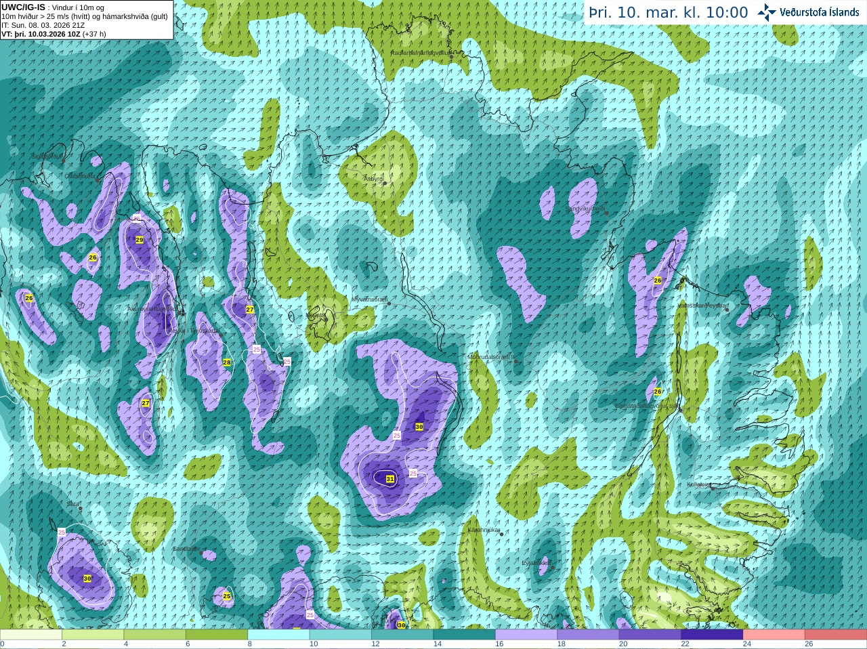Pick the 18–20 m/s legend swatch
Screen dimensions: 867x649
(x=588, y=635)
